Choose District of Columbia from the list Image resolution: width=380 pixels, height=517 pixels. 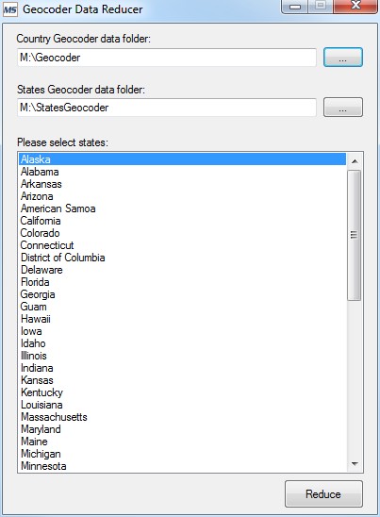pos(182,258)
